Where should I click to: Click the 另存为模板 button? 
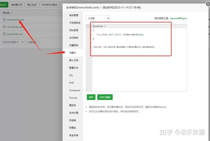[x=105, y=97]
